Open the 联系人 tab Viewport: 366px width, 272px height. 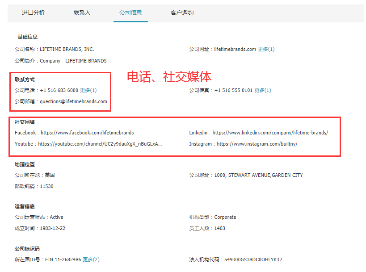coord(82,13)
